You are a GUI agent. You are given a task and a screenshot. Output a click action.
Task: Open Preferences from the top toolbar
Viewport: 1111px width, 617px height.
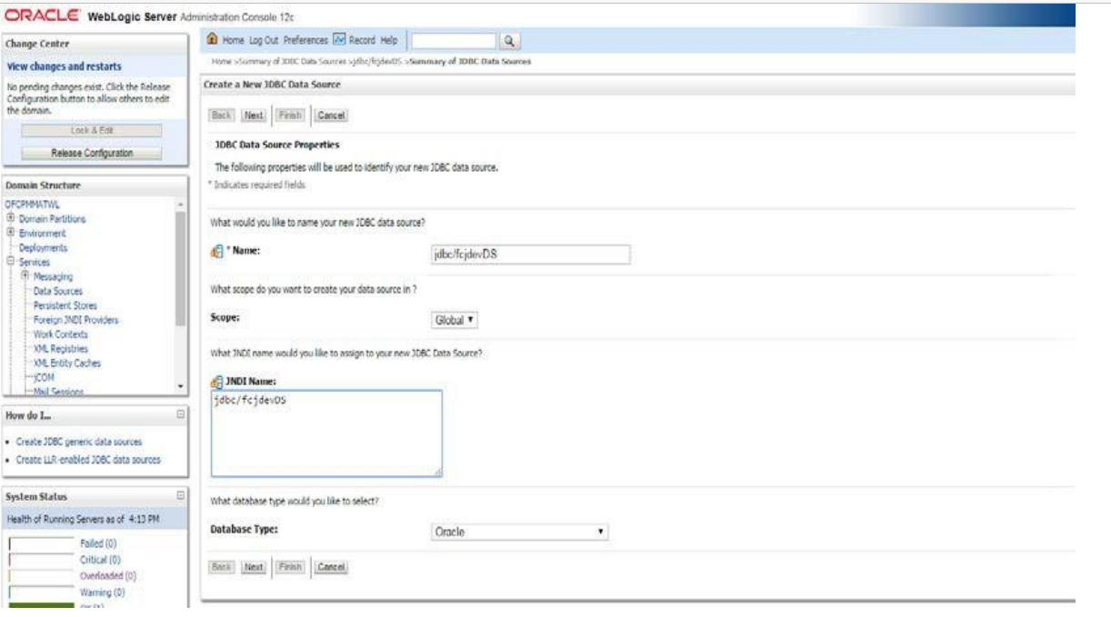305,40
